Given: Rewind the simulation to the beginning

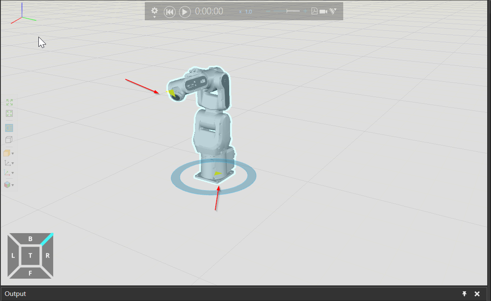Looking at the screenshot, I should [x=169, y=12].
